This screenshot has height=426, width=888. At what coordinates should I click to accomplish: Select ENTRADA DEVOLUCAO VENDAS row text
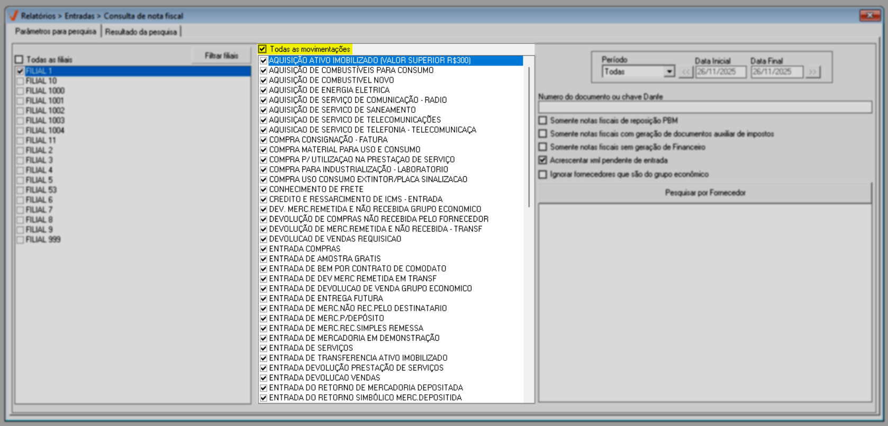pos(324,378)
